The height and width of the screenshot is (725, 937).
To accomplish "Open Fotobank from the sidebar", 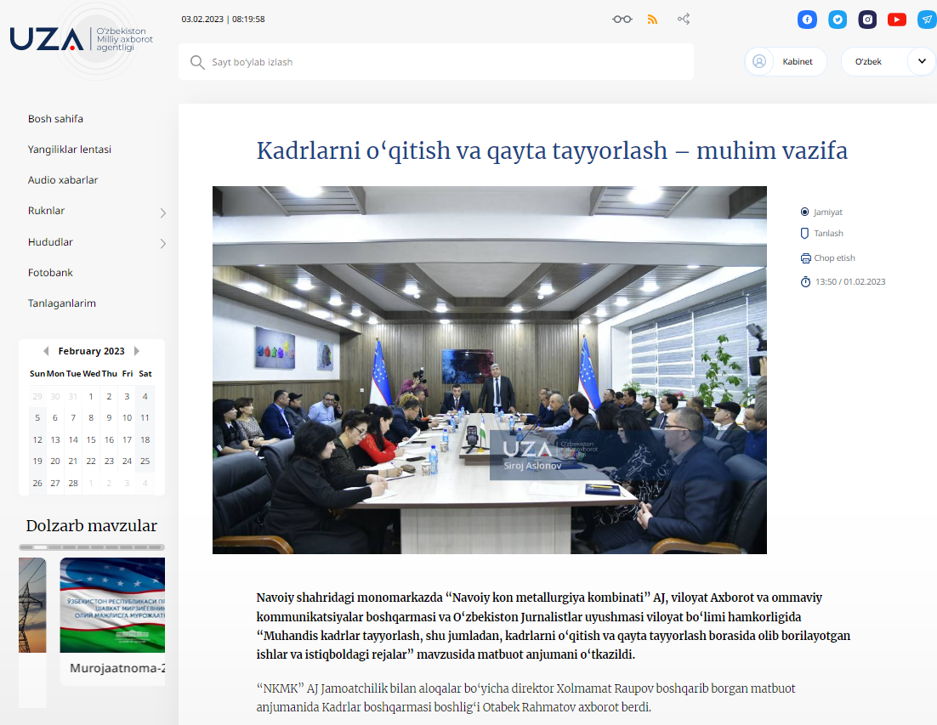I will click(50, 273).
